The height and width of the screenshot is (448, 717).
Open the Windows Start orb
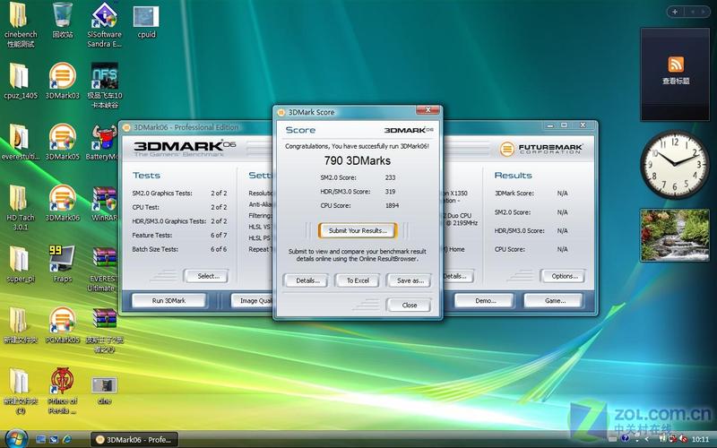point(16,439)
